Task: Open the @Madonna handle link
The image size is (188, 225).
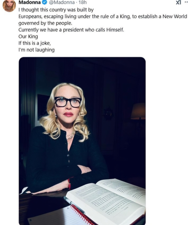Action: 62,2
